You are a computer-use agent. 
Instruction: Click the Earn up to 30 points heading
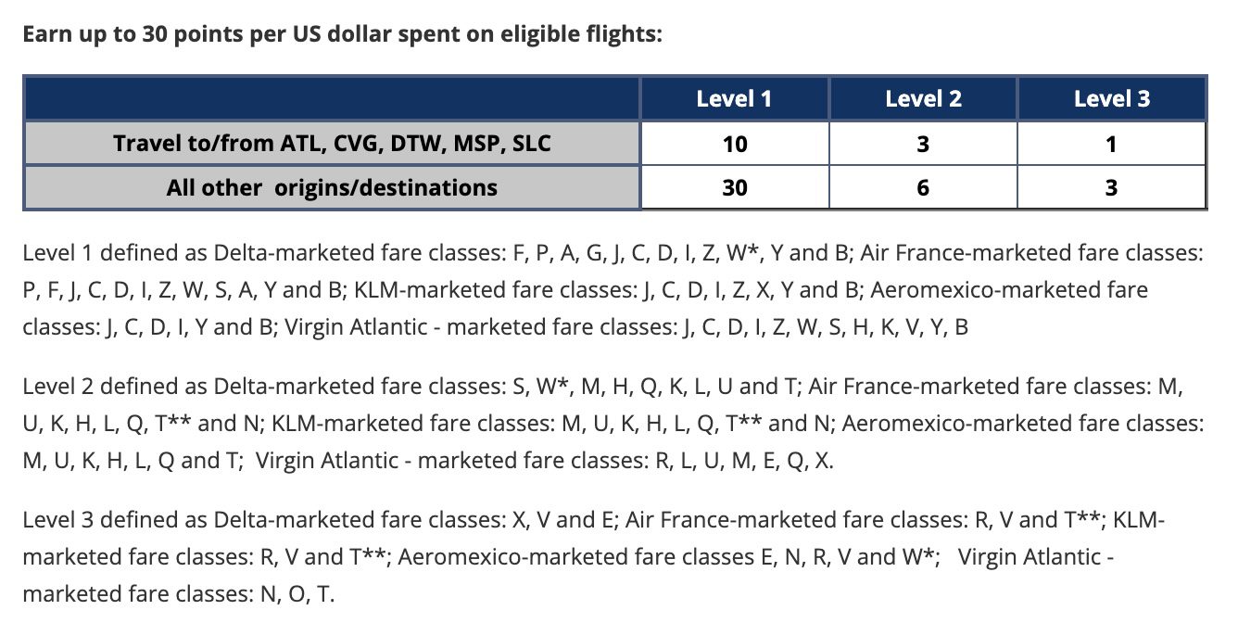tap(341, 35)
